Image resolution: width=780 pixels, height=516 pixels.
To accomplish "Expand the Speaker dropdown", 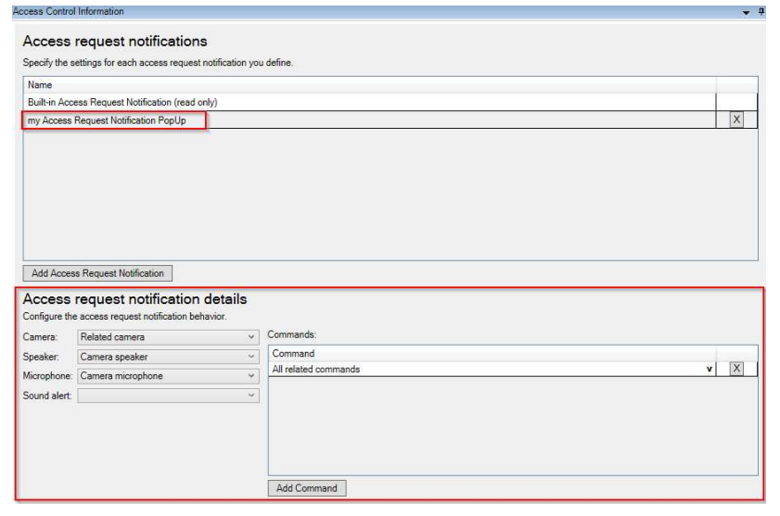I will [167, 357].
